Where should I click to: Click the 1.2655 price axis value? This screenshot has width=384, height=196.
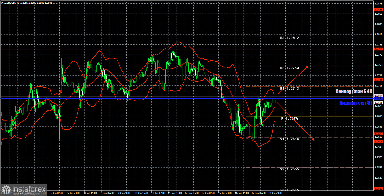coord(379,116)
